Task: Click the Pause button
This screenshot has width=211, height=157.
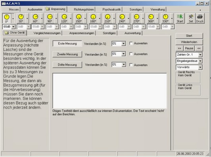Action: [x=189, y=48]
